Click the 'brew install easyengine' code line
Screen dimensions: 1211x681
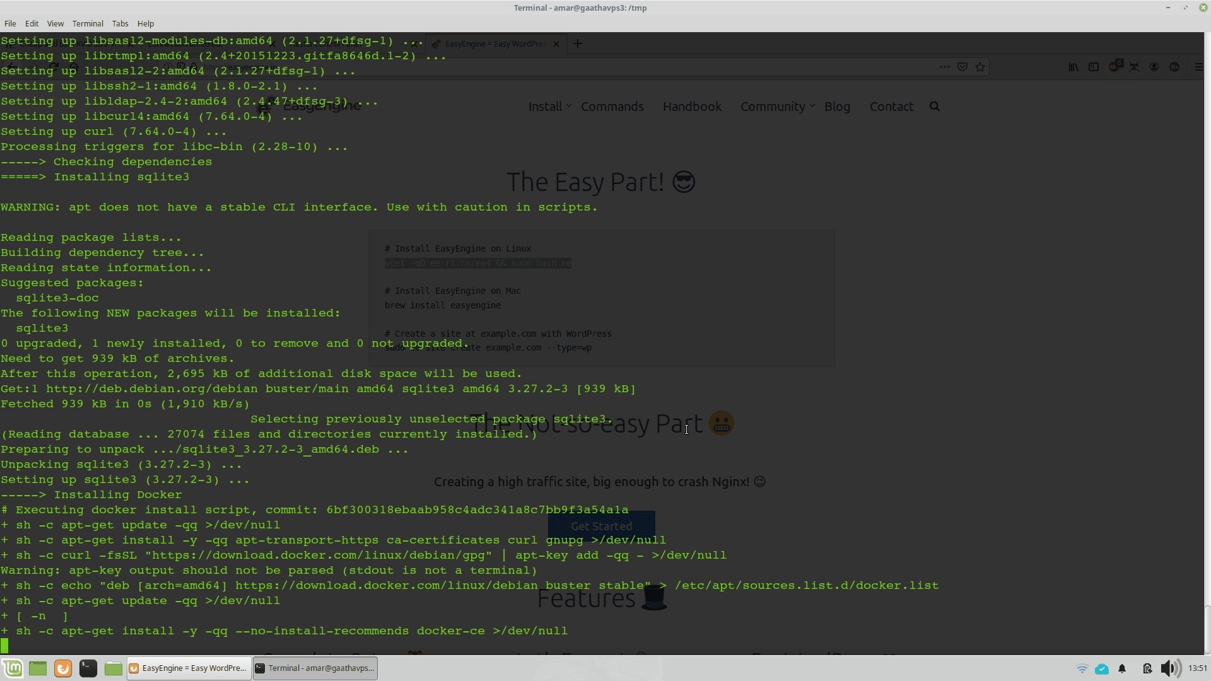(443, 305)
